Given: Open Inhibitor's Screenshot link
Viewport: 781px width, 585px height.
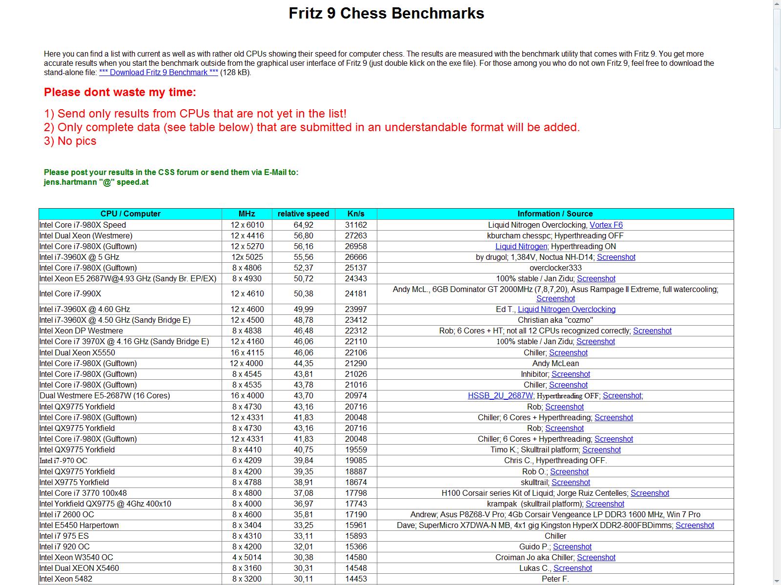Looking at the screenshot, I should click(x=571, y=374).
